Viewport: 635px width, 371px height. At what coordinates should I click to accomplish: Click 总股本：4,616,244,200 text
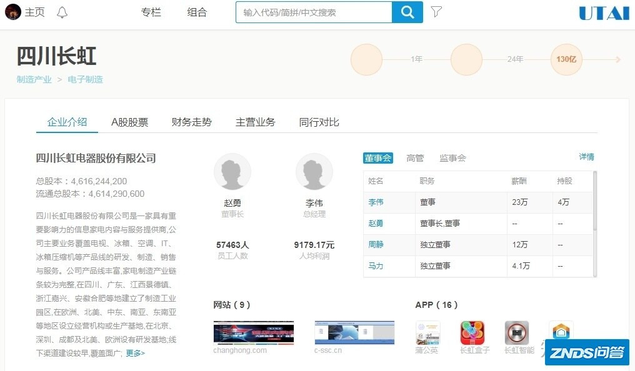tap(81, 181)
